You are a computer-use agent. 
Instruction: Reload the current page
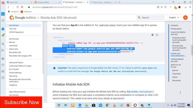[x=17, y=7]
